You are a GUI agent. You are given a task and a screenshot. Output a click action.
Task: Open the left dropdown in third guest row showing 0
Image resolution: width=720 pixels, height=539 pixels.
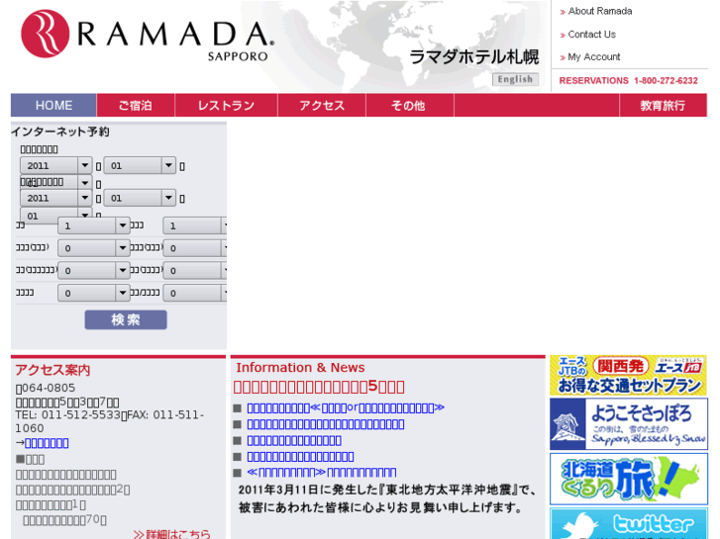pyautogui.click(x=94, y=271)
